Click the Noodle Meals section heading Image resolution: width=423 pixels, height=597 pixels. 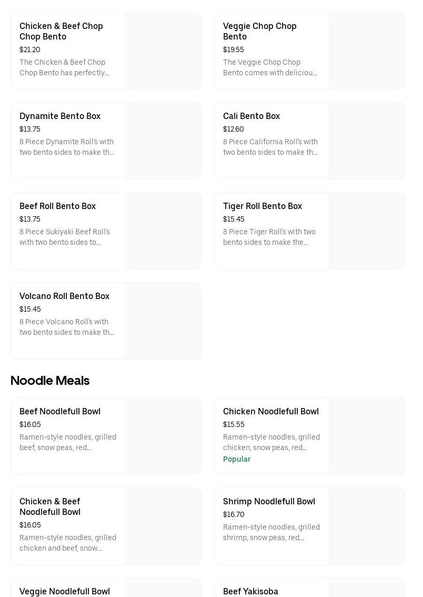pyautogui.click(x=50, y=380)
